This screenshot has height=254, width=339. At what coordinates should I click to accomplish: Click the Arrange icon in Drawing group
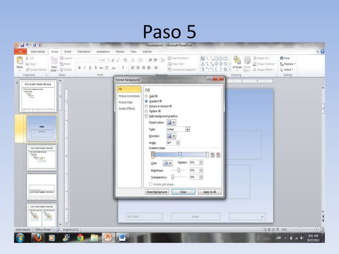[237, 60]
